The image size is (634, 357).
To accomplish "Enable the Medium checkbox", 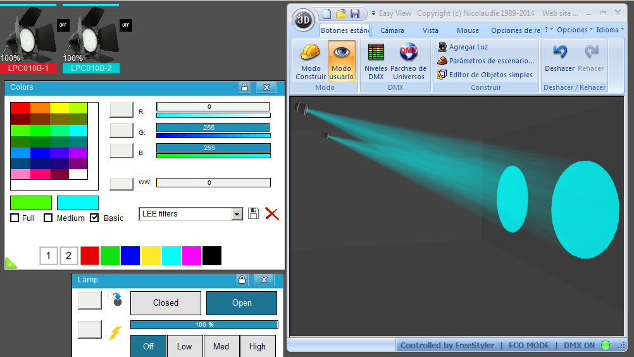I will point(48,218).
